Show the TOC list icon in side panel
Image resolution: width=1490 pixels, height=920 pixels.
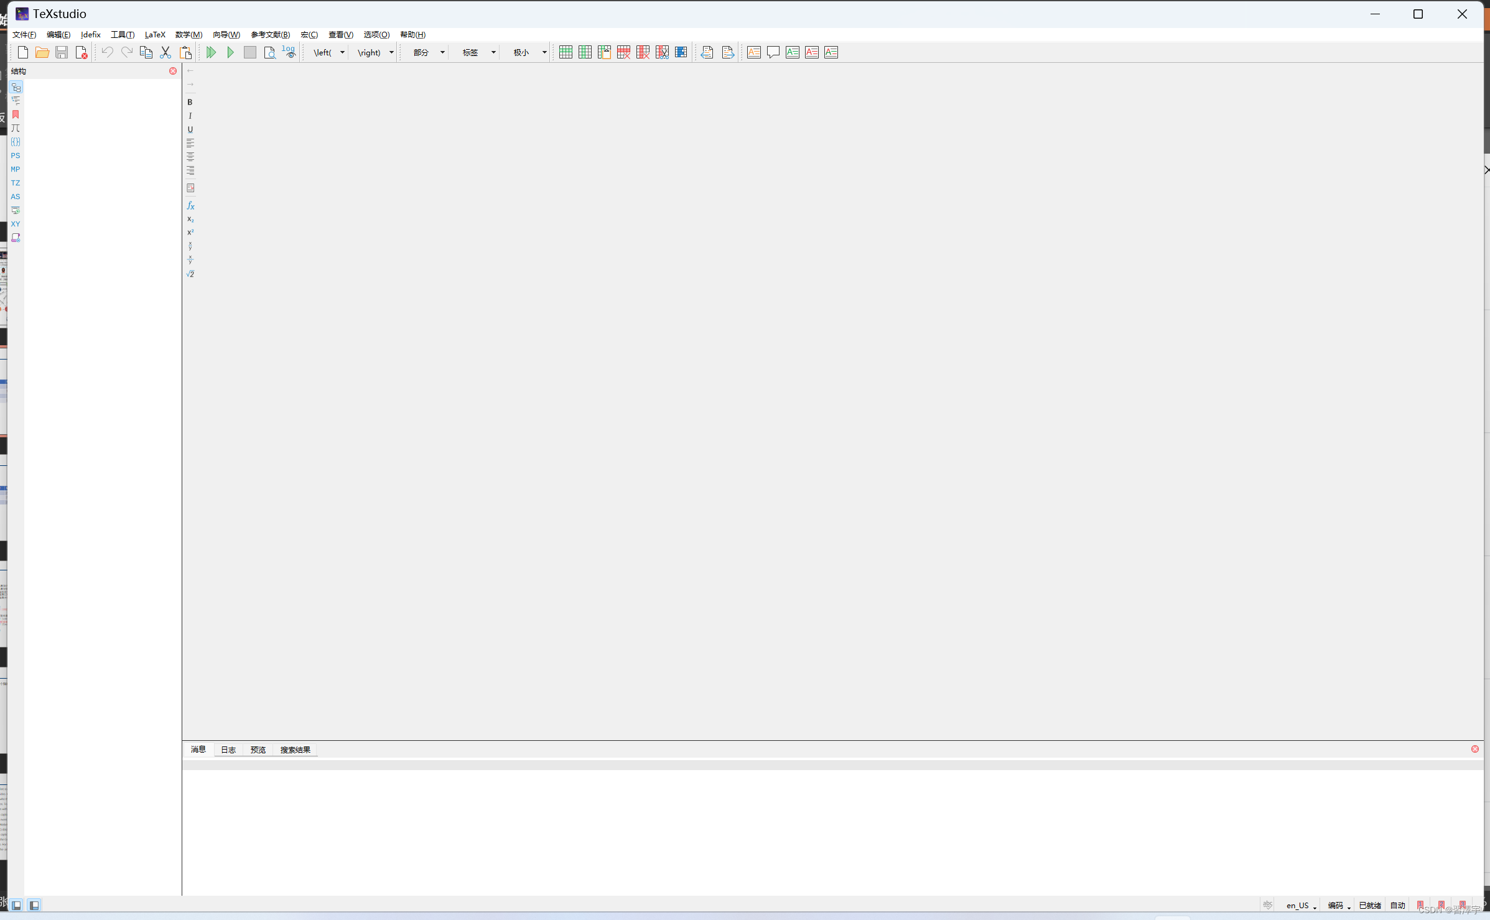(x=16, y=101)
